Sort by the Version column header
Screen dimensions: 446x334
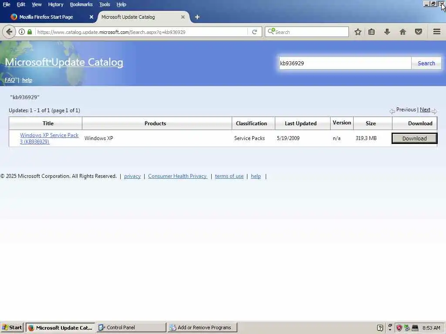click(341, 123)
